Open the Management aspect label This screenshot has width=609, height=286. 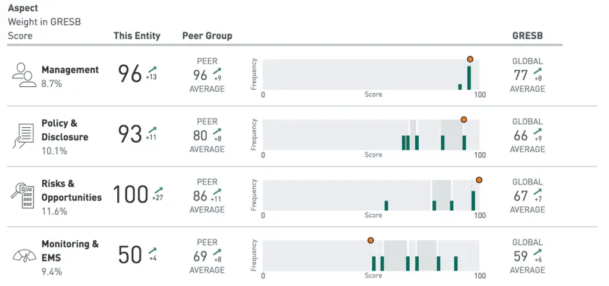(70, 70)
